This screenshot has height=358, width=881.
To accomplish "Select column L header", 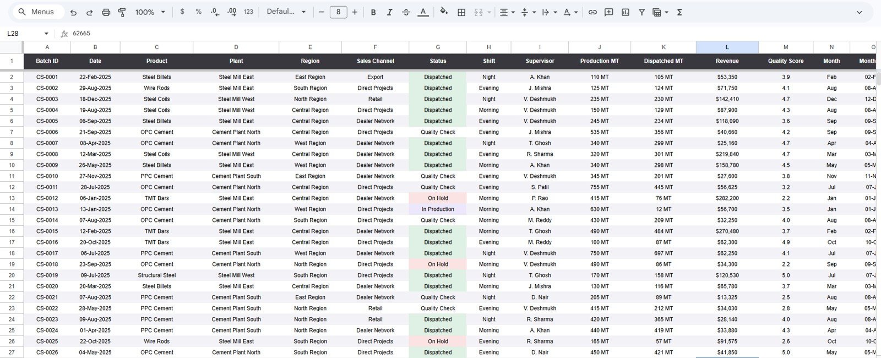I will point(727,47).
